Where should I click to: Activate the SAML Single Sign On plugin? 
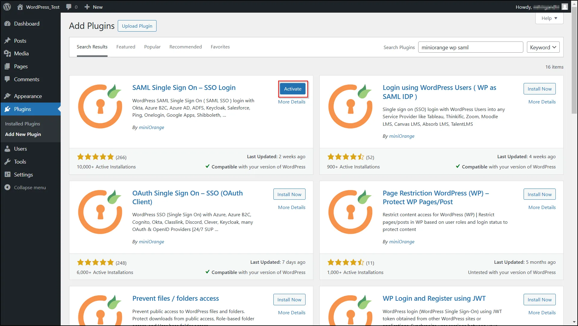click(x=293, y=89)
